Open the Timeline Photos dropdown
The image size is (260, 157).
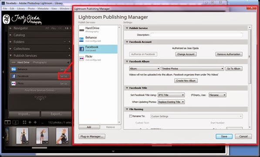click(x=192, y=68)
